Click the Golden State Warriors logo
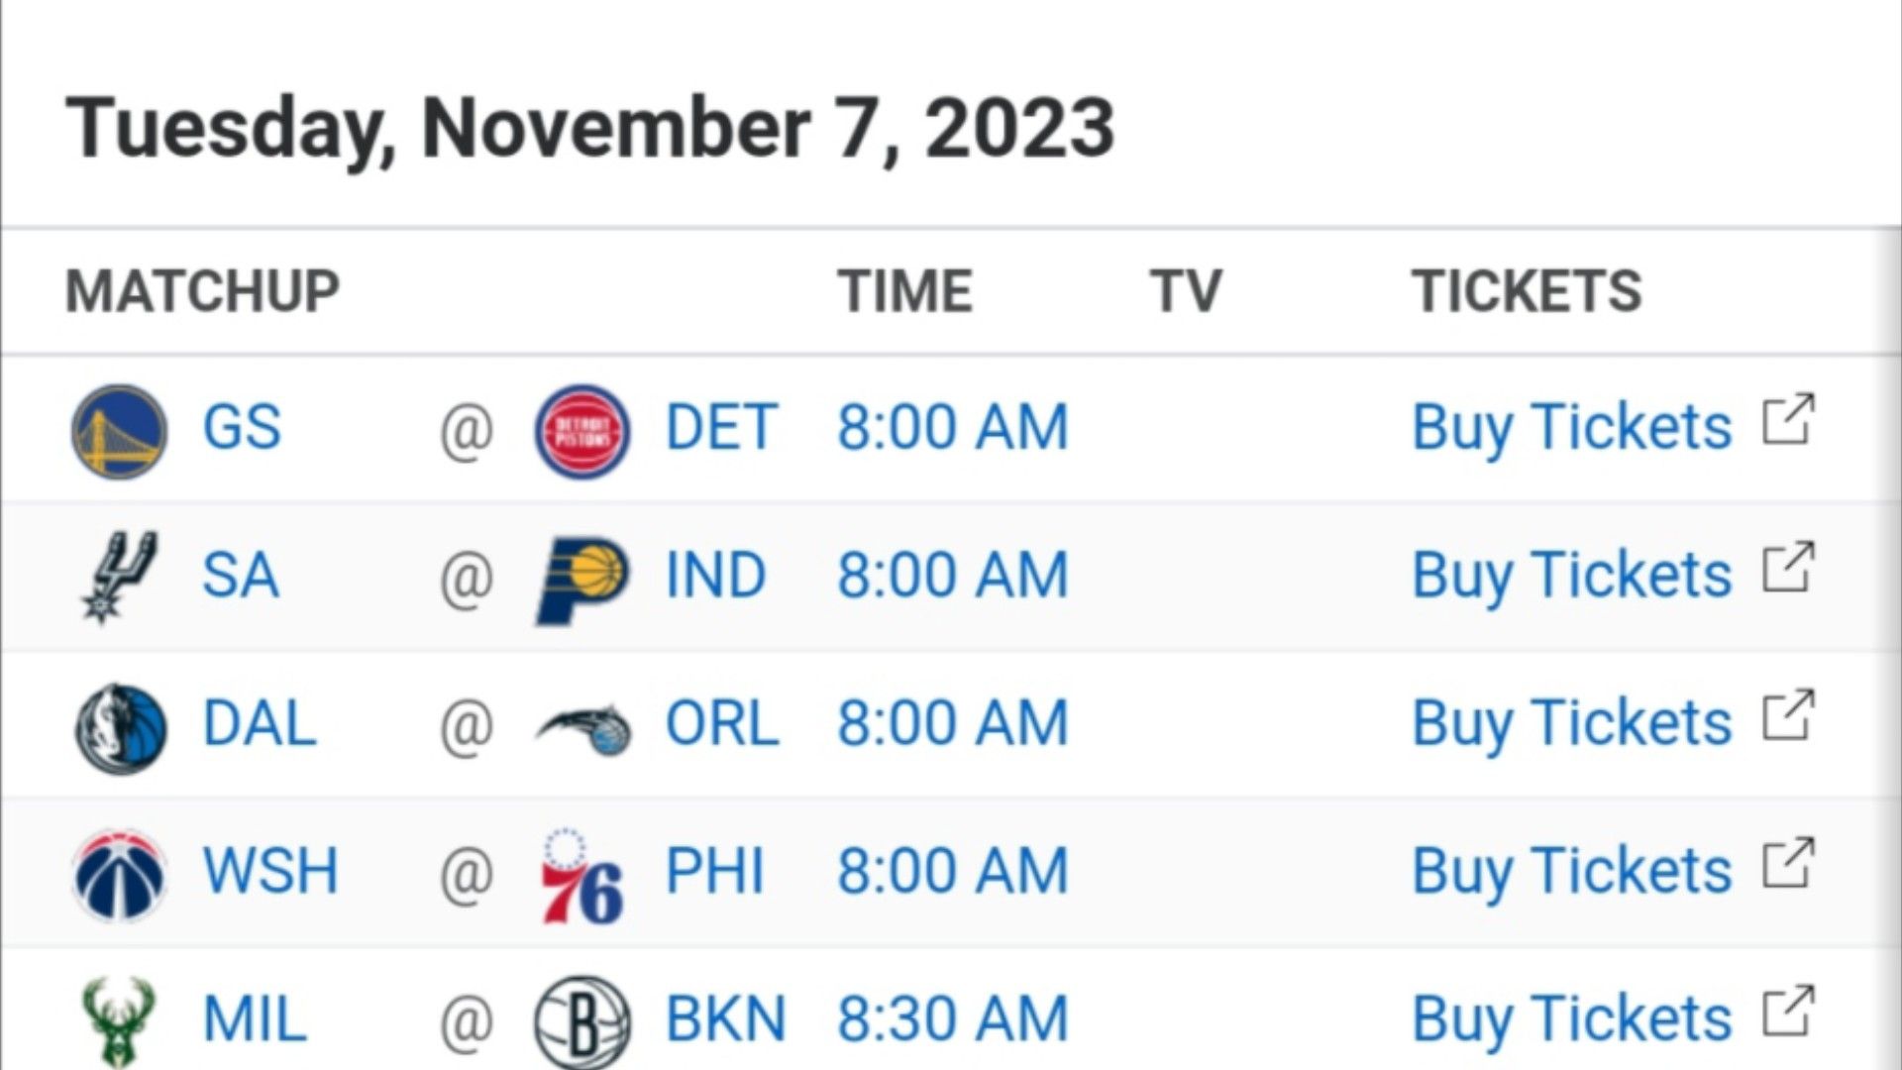This screenshot has width=1902, height=1070. [120, 432]
